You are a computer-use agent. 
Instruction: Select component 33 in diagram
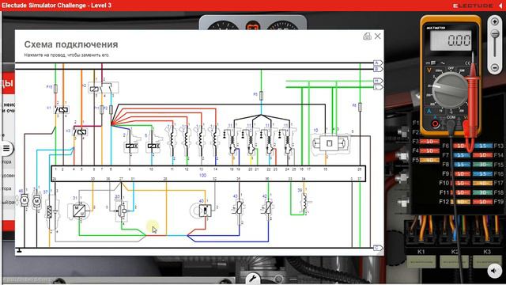[x=122, y=211]
